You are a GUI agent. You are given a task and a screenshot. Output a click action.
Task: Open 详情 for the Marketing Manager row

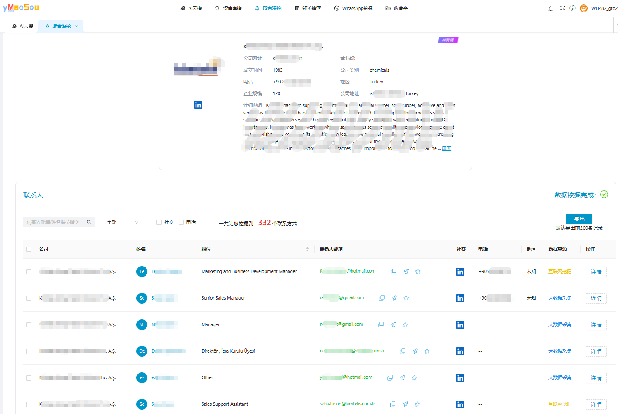pyautogui.click(x=596, y=272)
